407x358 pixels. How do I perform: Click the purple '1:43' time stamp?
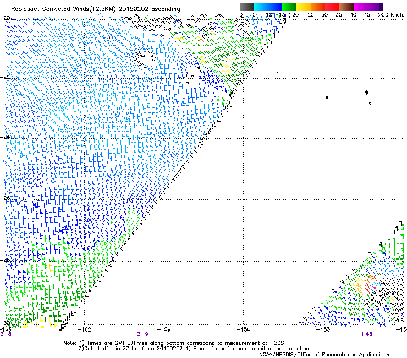pos(366,334)
